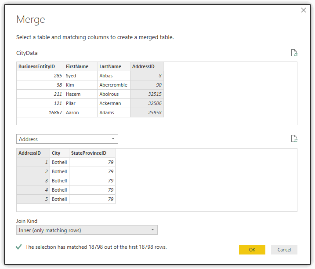Click the cell containing Abercrombie

pos(113,85)
